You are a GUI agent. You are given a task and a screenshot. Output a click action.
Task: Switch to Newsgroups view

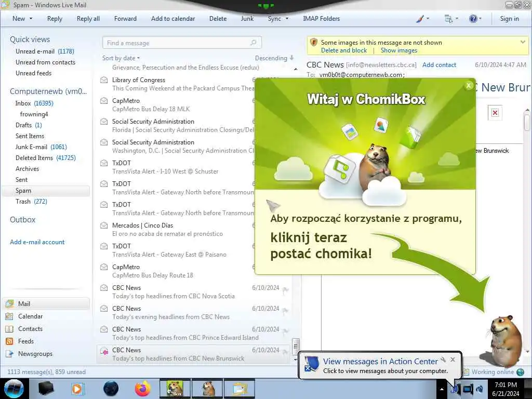coord(35,354)
